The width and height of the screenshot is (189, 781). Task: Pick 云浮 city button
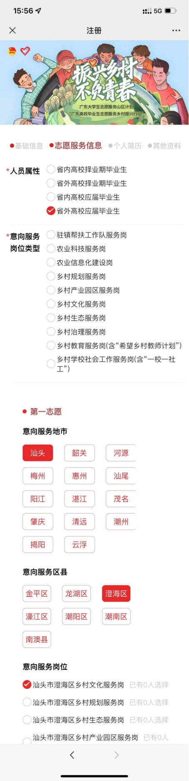(80, 545)
